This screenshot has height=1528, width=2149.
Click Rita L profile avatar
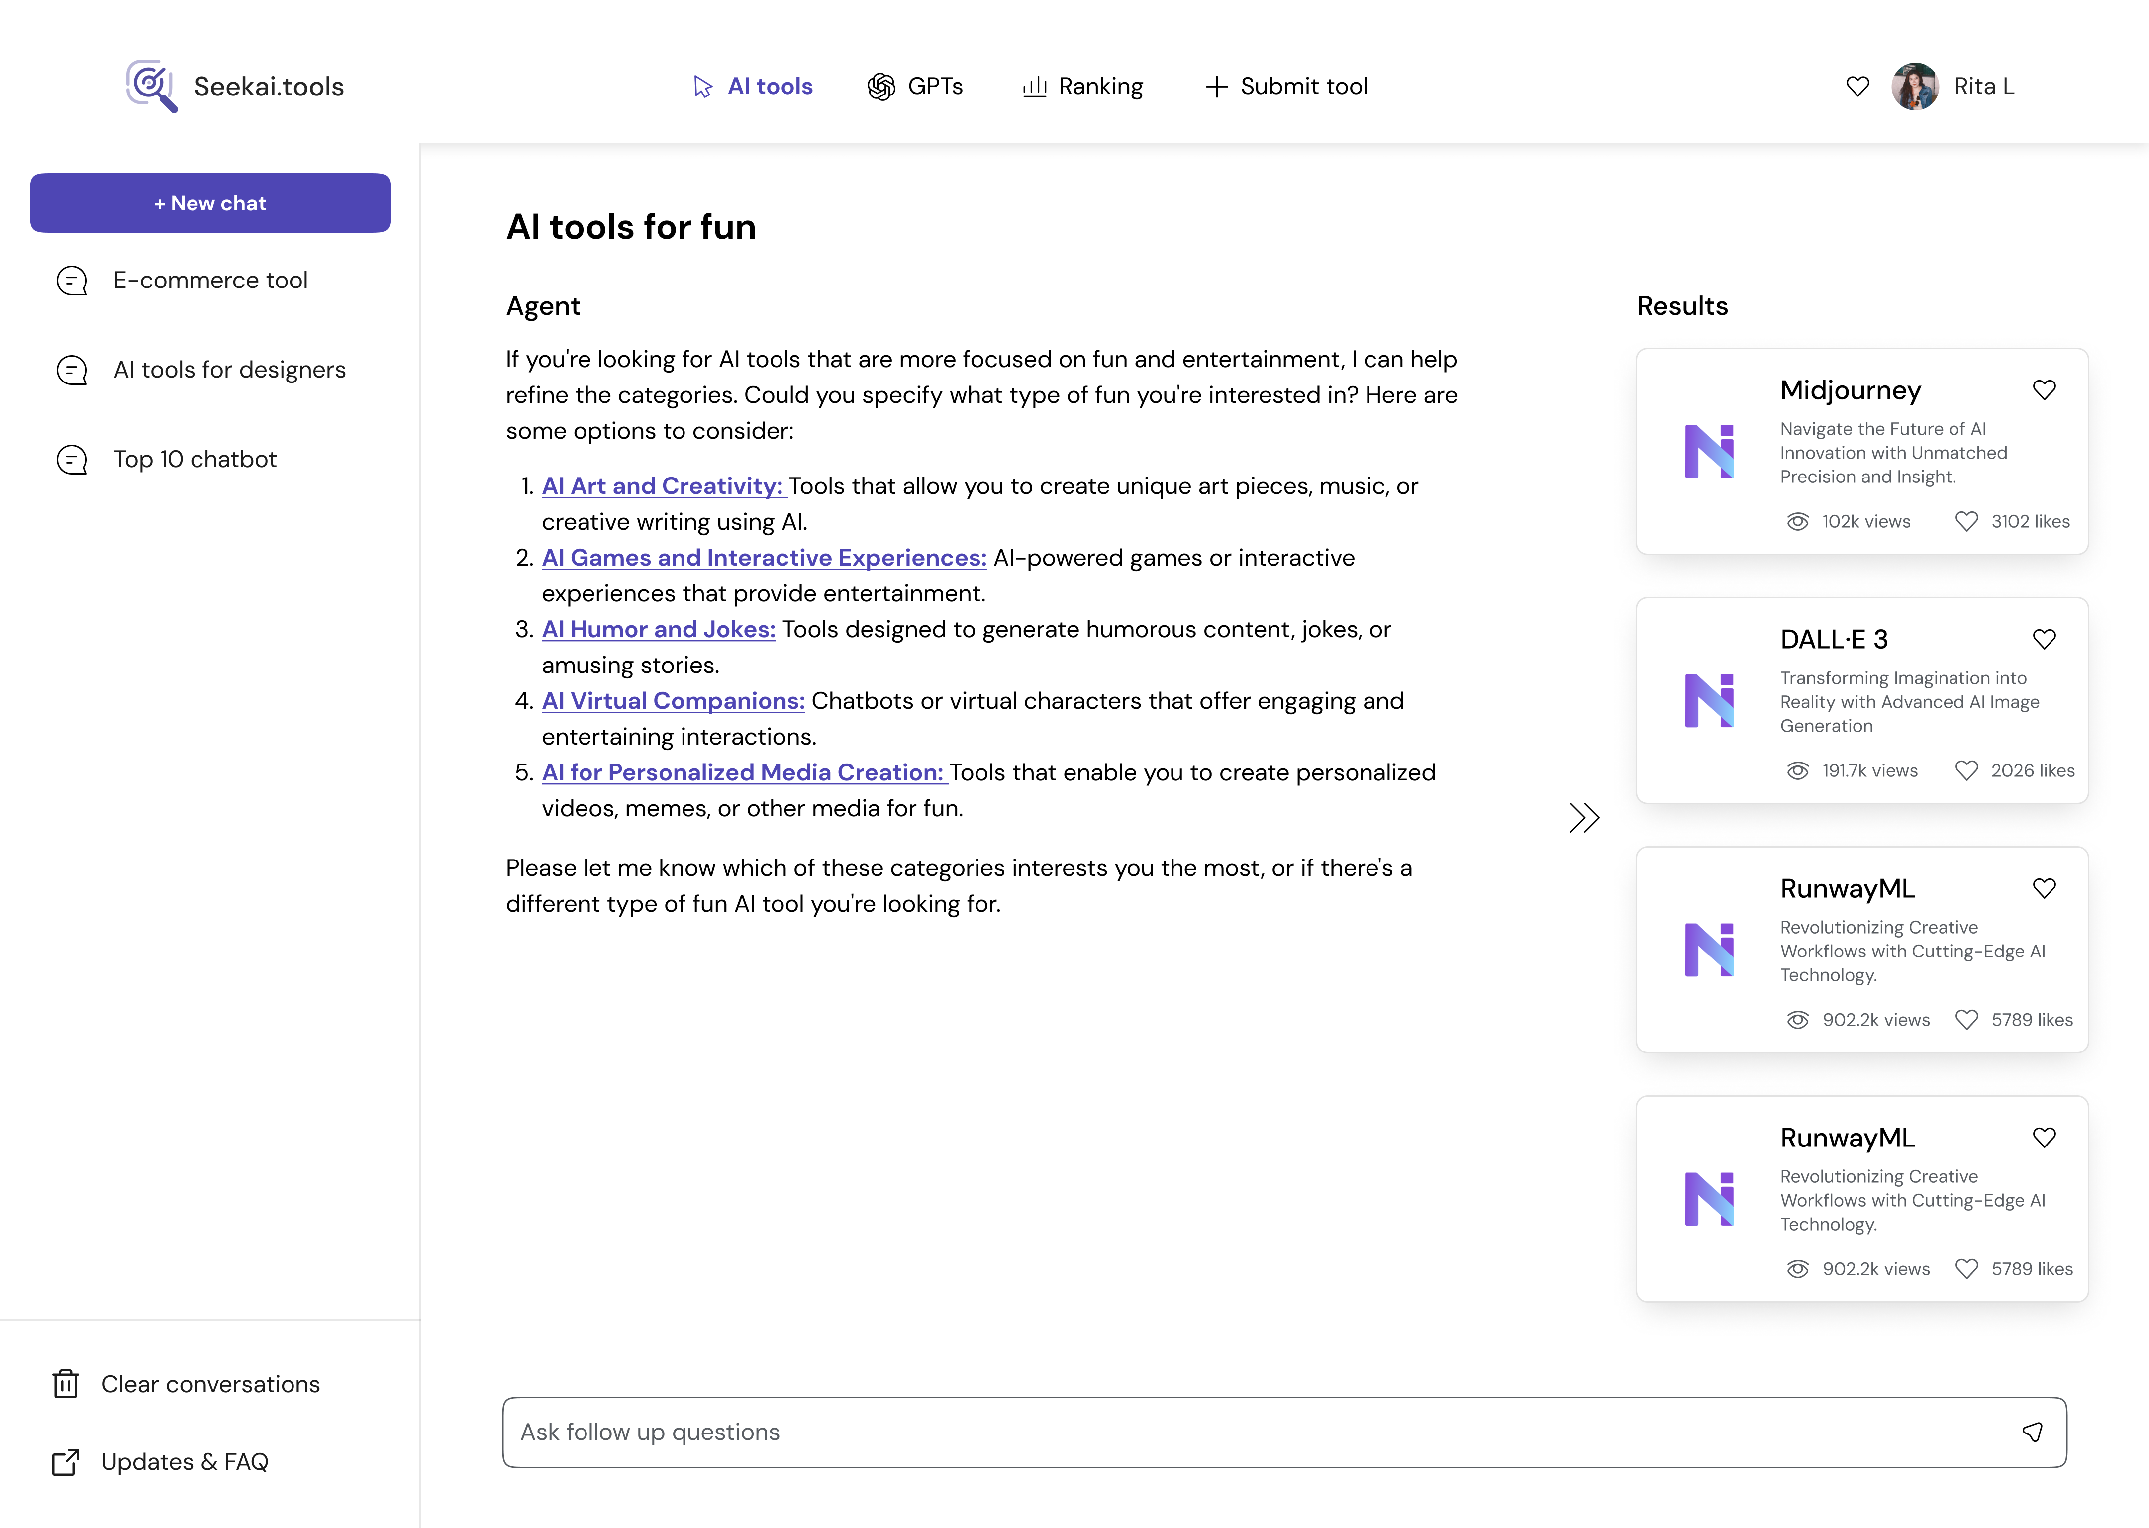coord(1915,87)
